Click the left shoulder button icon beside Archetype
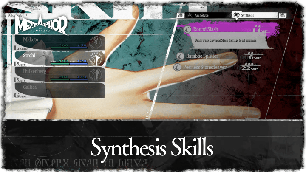This screenshot has height=172, width=306. 181,15
